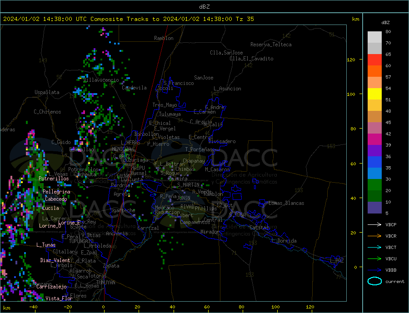
Task: Click the cyan VBCT arrow icon
Action: pyautogui.click(x=374, y=247)
